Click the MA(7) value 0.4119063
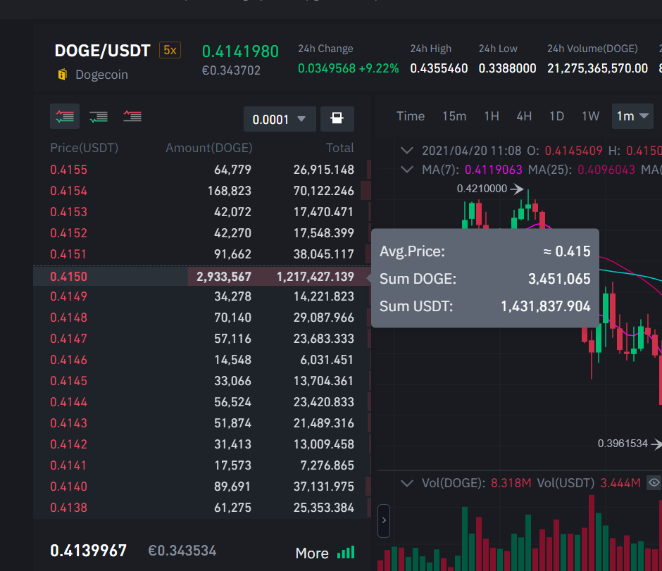Screen dimensions: 662x571 coord(494,170)
